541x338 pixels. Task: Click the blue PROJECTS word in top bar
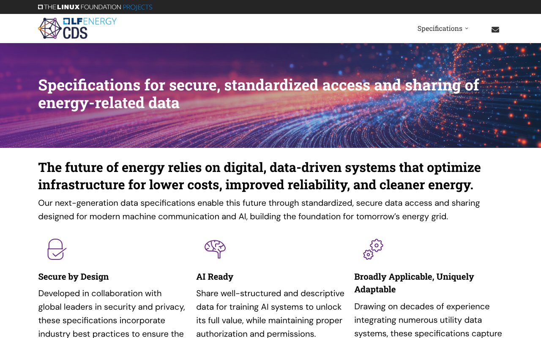(x=137, y=7)
